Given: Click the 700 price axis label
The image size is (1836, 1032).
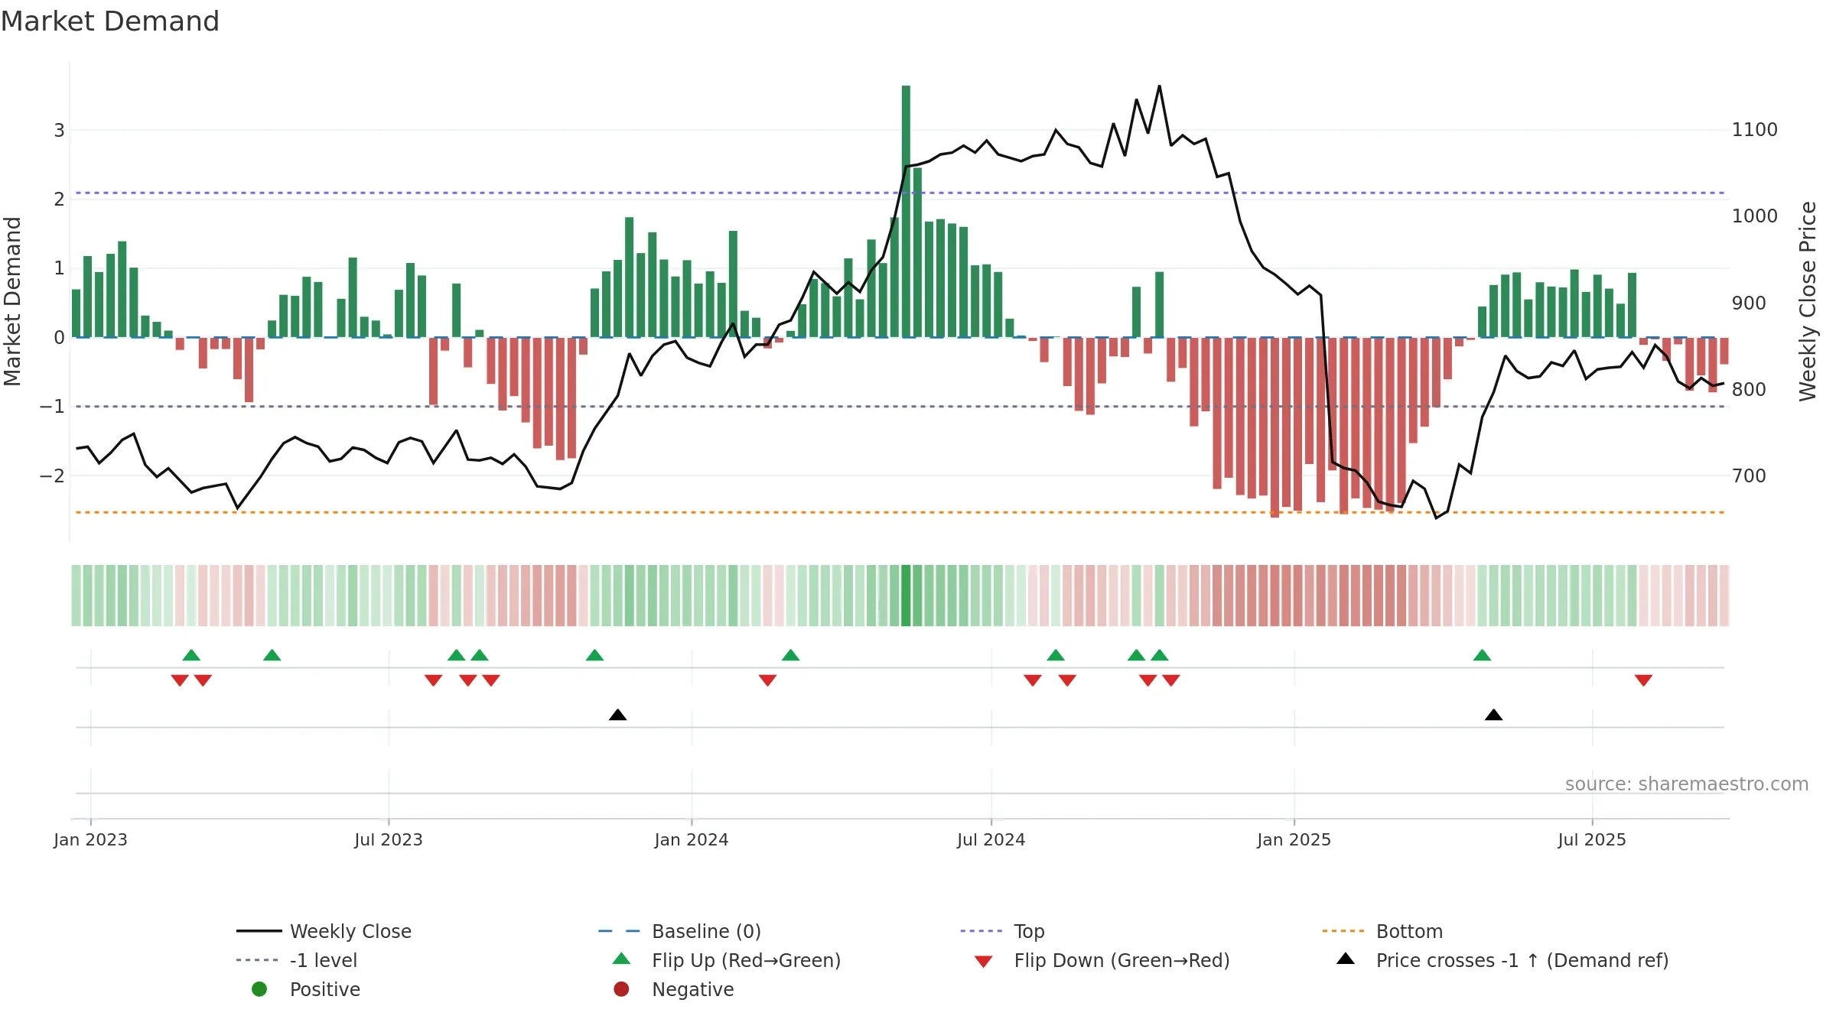Looking at the screenshot, I should click(x=1749, y=476).
